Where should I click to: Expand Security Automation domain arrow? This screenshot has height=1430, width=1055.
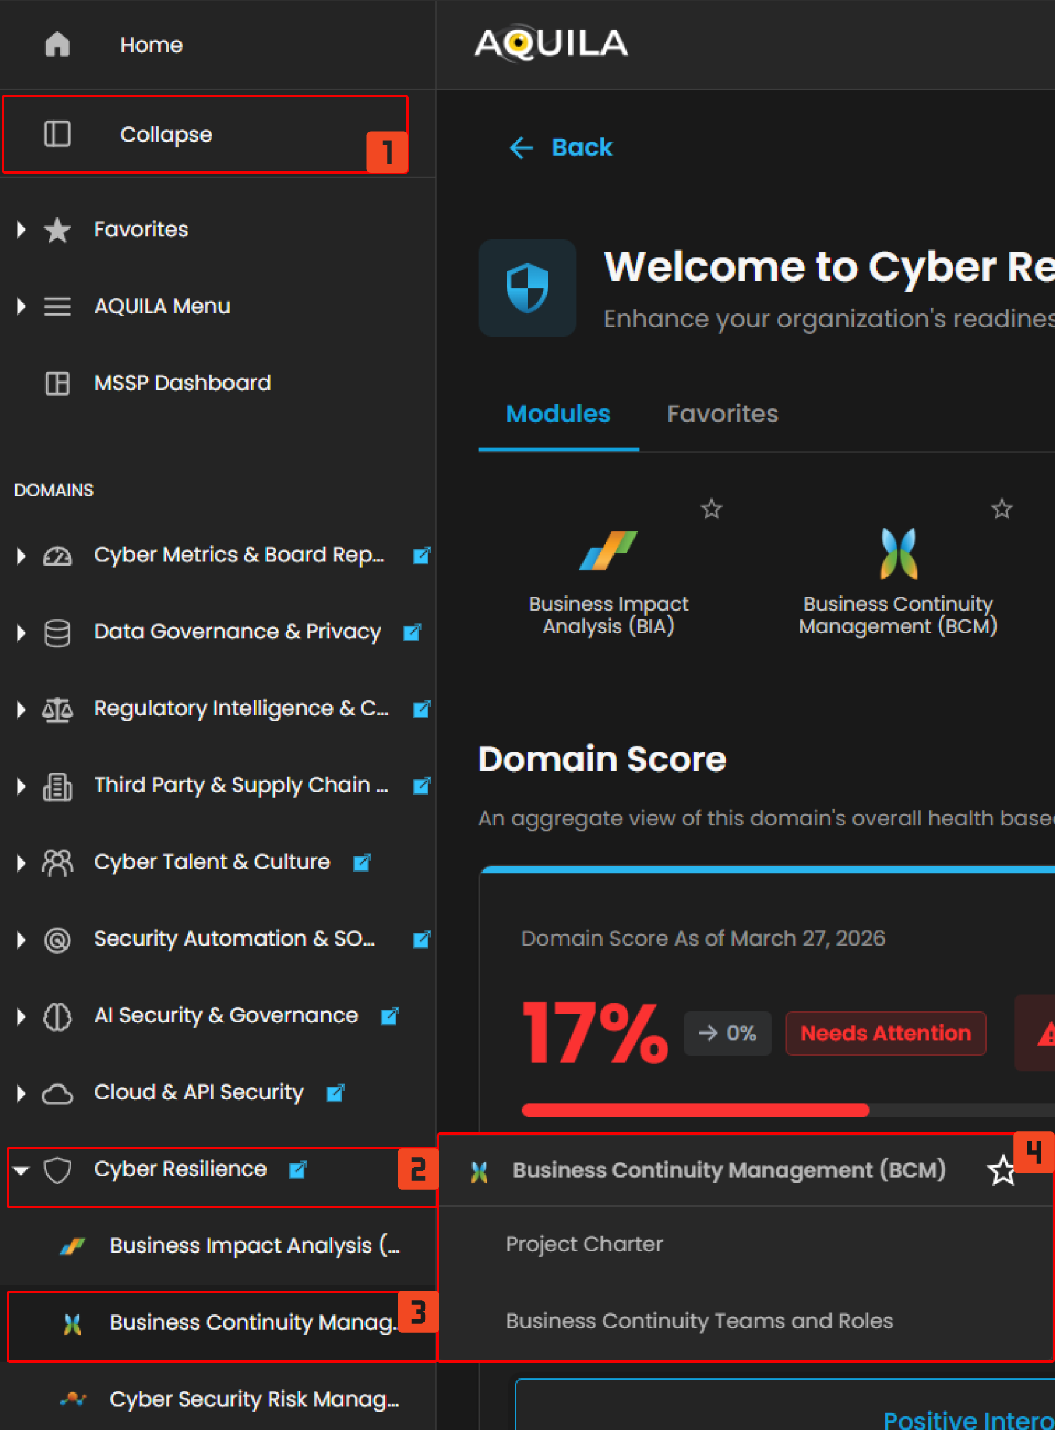click(x=21, y=939)
